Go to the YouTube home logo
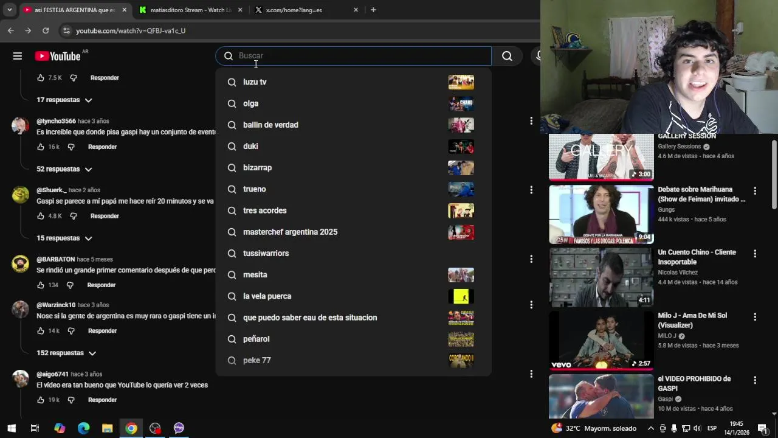The height and width of the screenshot is (438, 778). click(58, 56)
